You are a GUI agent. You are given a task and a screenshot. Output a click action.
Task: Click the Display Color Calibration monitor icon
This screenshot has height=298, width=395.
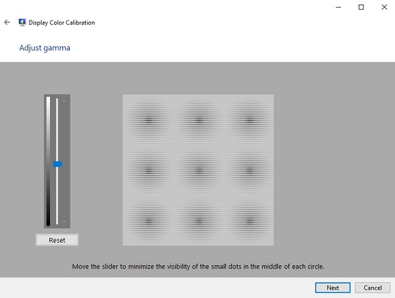pos(22,22)
